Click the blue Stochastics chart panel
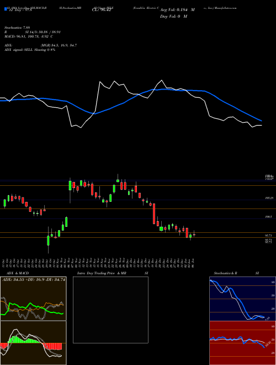The width and height of the screenshot is (276, 365). [242, 299]
